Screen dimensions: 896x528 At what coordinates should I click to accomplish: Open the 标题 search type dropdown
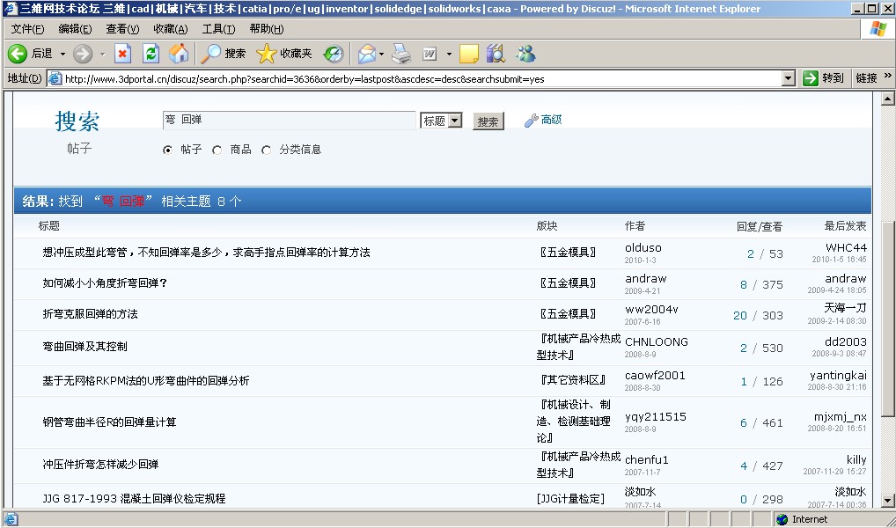tap(455, 121)
